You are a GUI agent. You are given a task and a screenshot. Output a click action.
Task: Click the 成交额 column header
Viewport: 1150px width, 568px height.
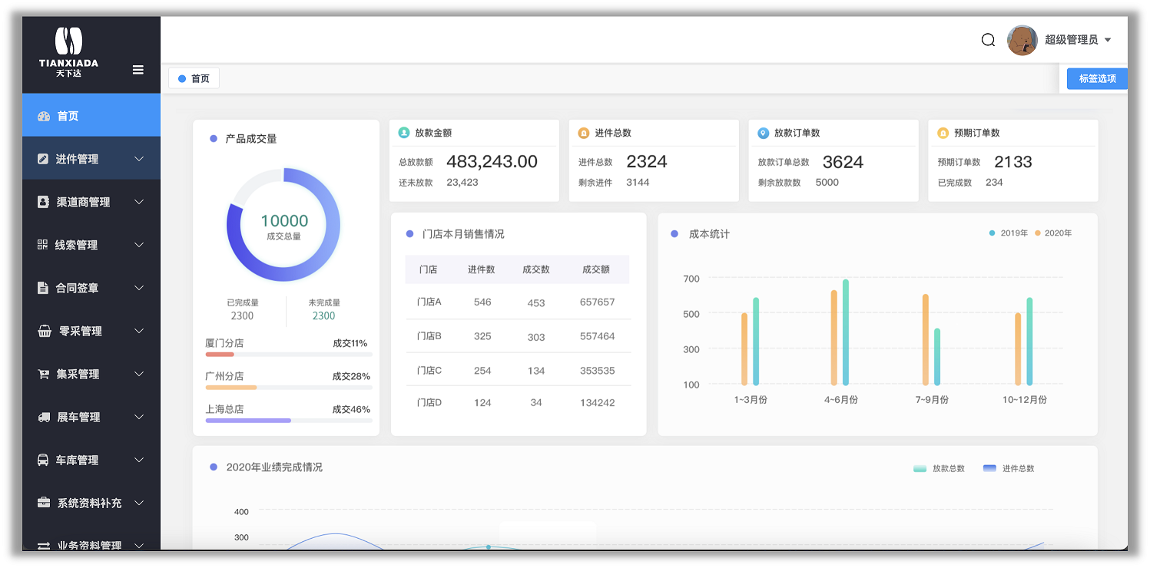coord(596,269)
